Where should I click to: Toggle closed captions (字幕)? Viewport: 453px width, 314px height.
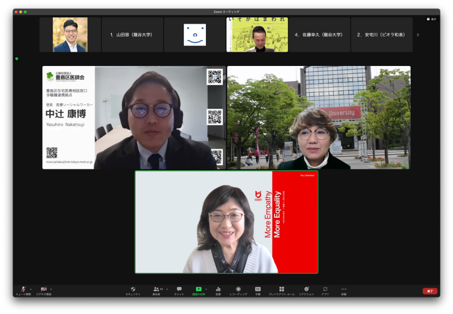pos(258,290)
